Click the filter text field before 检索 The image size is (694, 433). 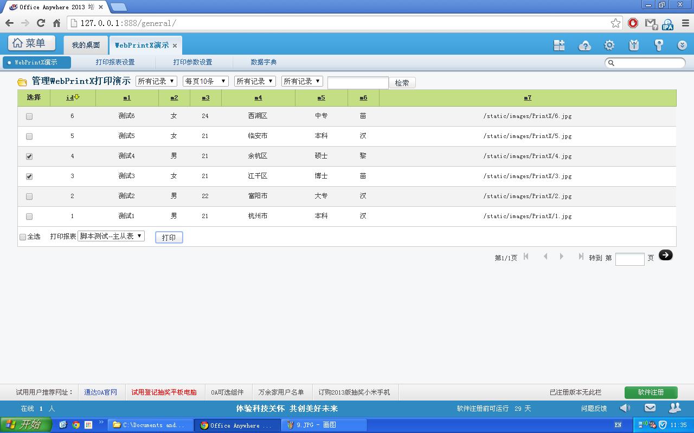coord(358,83)
